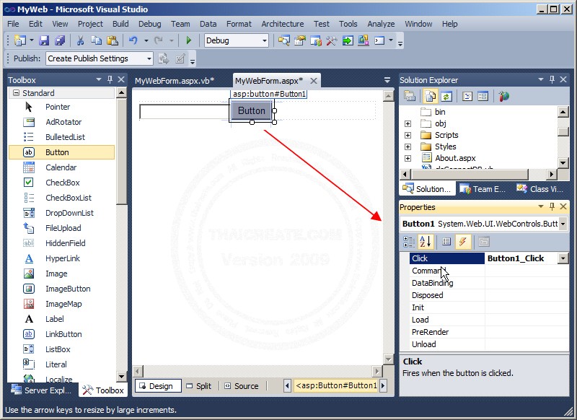Viewport: 577px width, 420px height.
Task: Click the Copy toolbar icon
Action: pyautogui.click(x=97, y=40)
